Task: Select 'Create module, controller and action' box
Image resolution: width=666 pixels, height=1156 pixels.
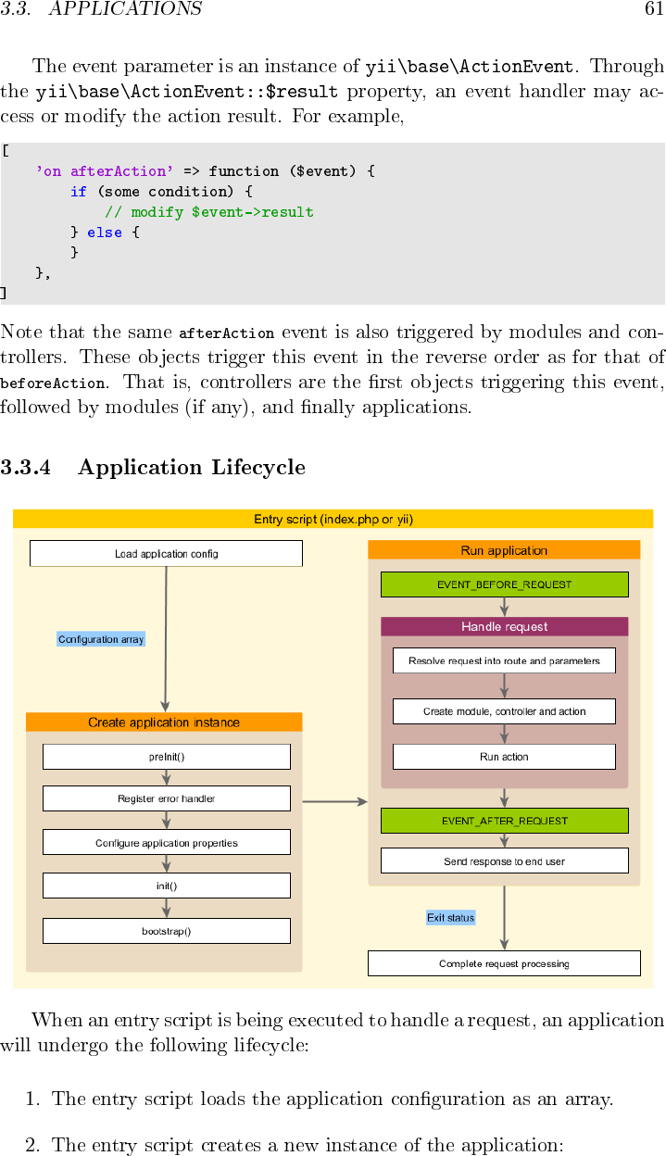Action: coord(505,711)
